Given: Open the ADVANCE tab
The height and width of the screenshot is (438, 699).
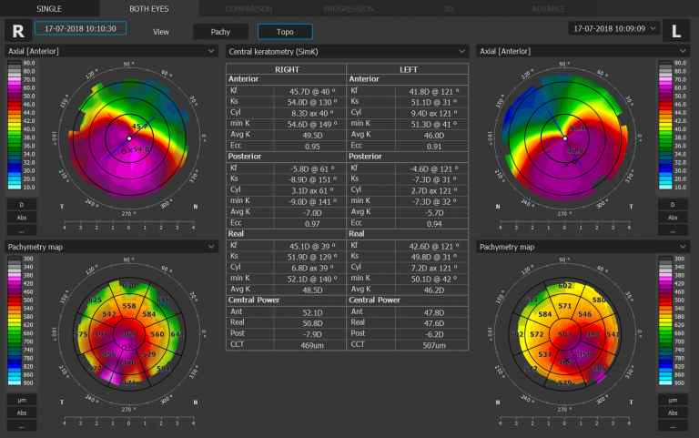Looking at the screenshot, I should [548, 8].
